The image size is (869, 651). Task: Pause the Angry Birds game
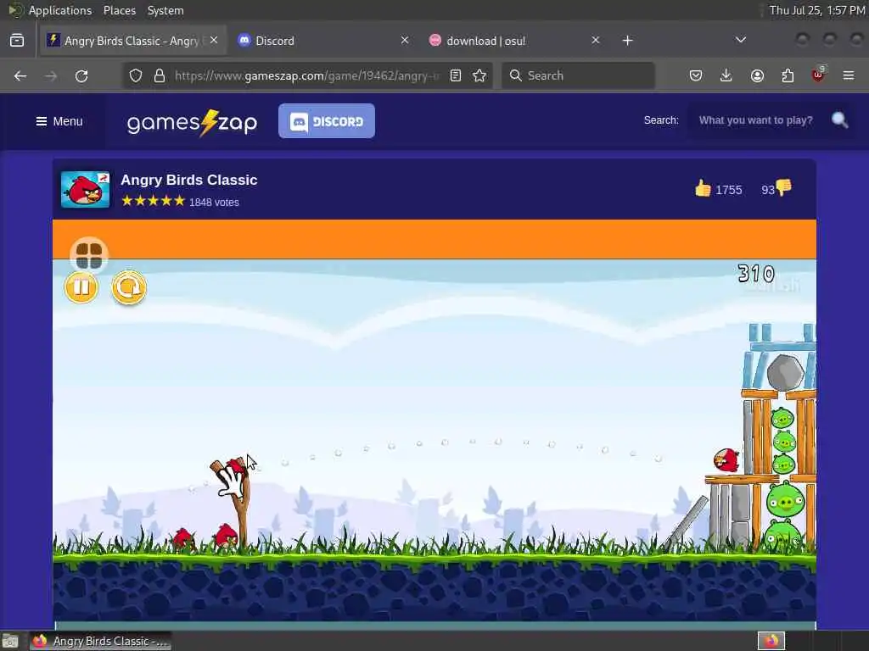(x=81, y=287)
